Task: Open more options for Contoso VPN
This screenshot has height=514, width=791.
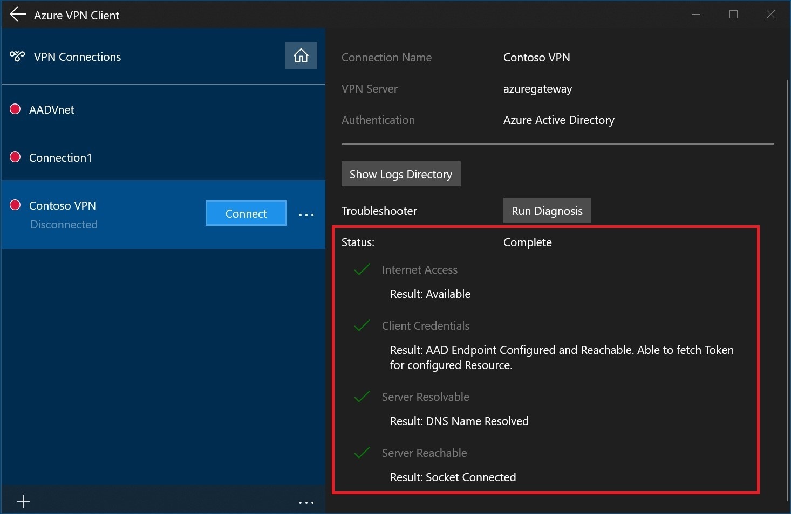Action: click(x=306, y=214)
